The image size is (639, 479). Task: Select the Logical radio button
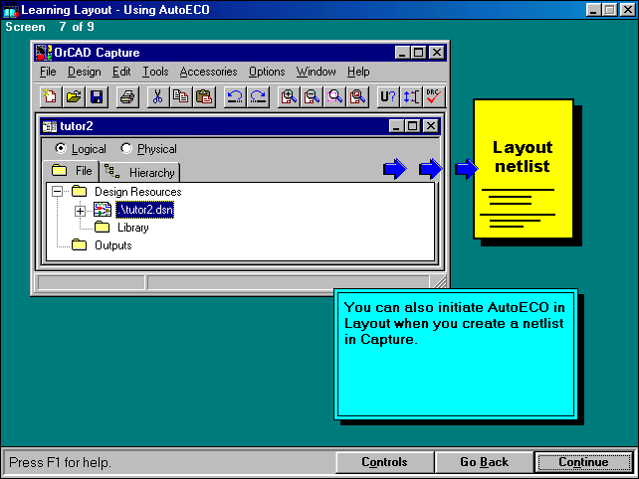(61, 149)
